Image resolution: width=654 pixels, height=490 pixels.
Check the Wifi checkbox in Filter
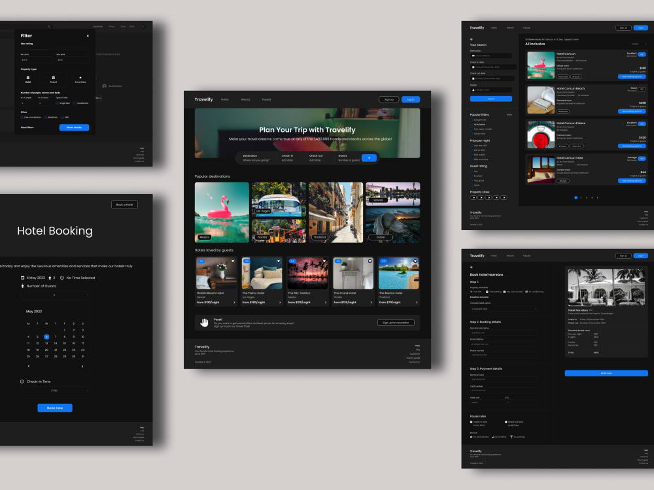coord(63,118)
